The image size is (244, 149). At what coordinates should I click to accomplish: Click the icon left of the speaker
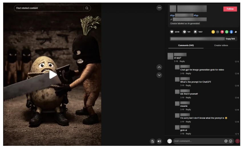coord(152,141)
